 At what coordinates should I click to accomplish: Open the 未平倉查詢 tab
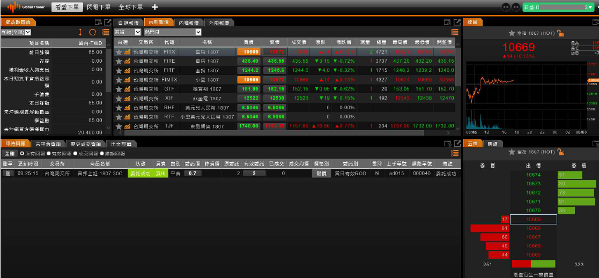[x=49, y=144]
